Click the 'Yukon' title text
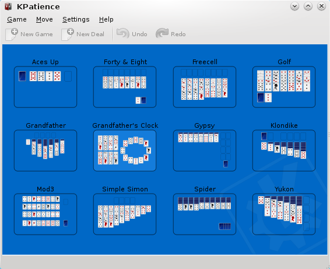 (x=284, y=189)
